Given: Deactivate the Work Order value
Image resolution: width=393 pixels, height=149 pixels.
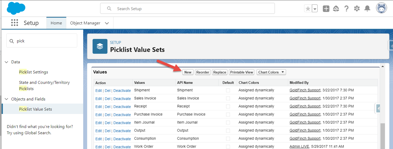Looking at the screenshot, I should 122,147.
